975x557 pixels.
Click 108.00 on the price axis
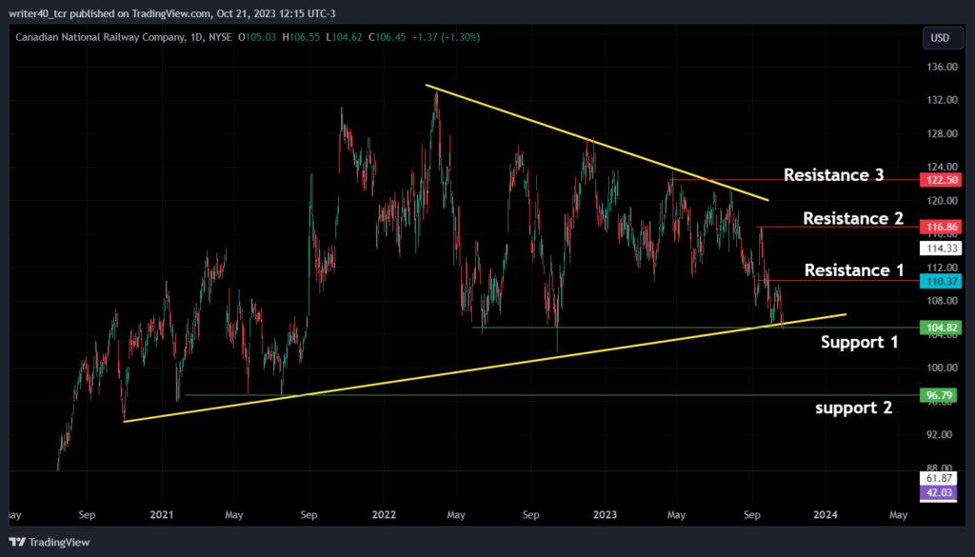(x=942, y=301)
